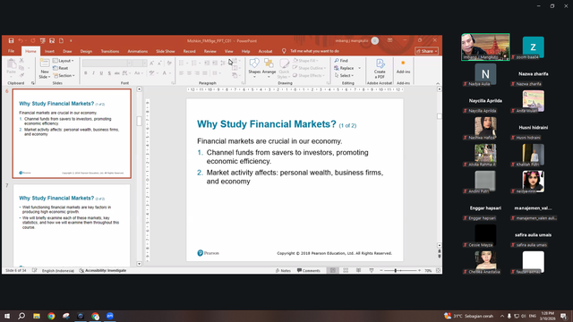Click the thumbnail pane scrollbar down arrow

(x=140, y=264)
